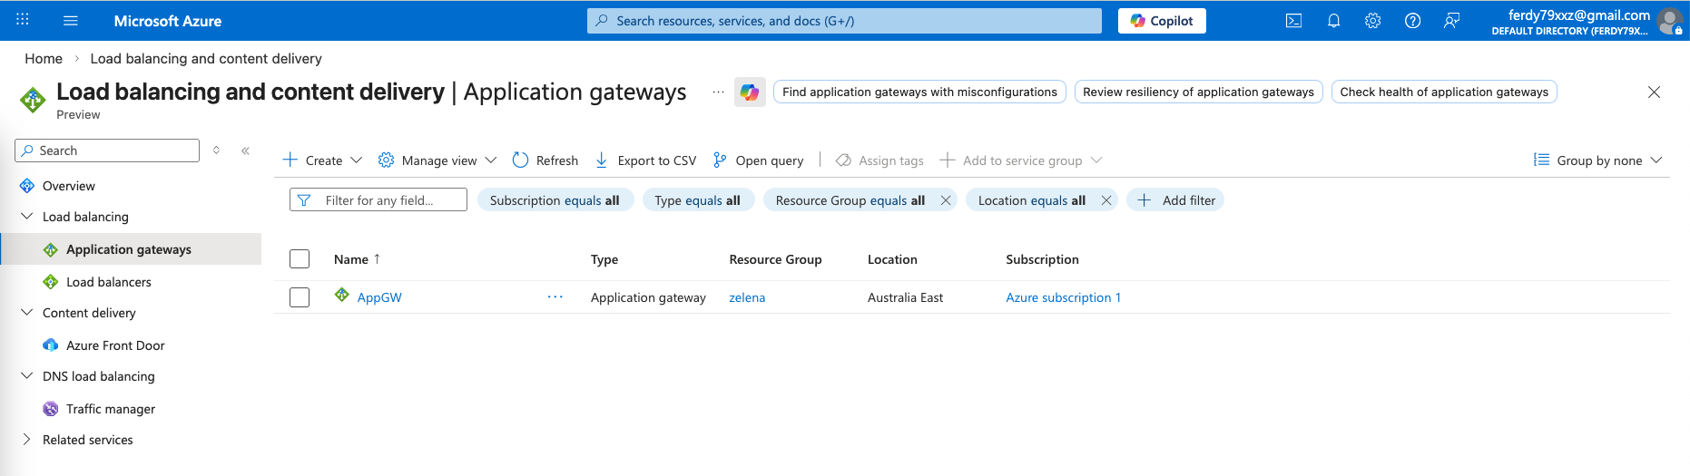Image resolution: width=1690 pixels, height=476 pixels.
Task: Open Azure Front Door menu item
Action: (115, 345)
